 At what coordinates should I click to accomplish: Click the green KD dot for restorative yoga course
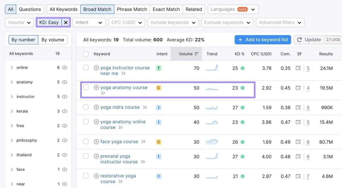point(243,176)
